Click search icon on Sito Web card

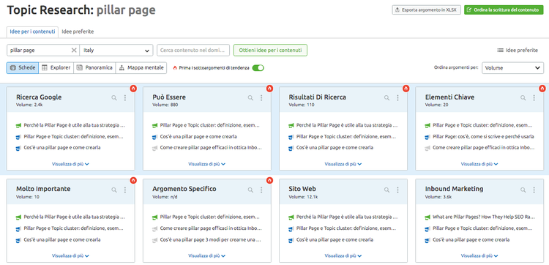386,190
